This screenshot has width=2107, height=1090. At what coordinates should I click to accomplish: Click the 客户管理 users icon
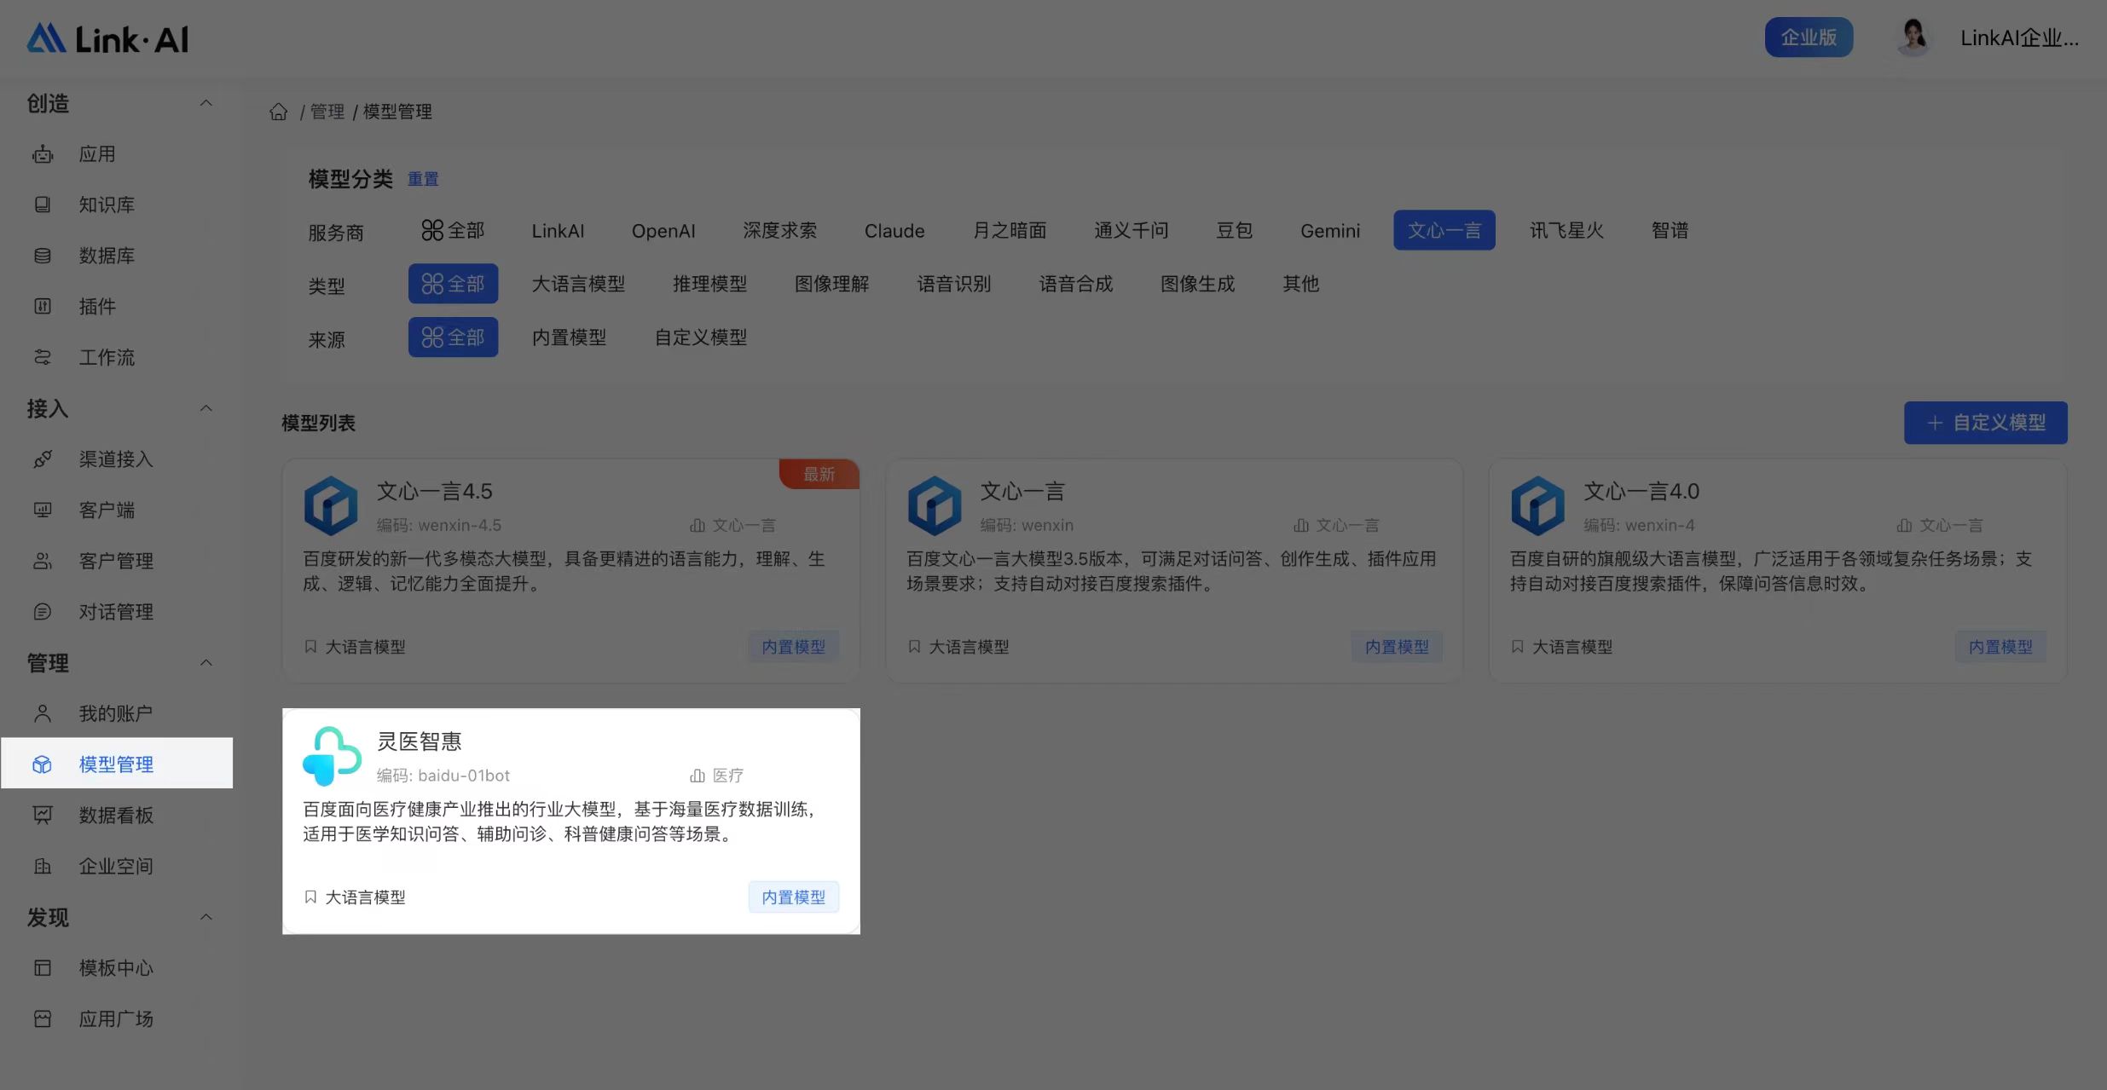(x=43, y=561)
